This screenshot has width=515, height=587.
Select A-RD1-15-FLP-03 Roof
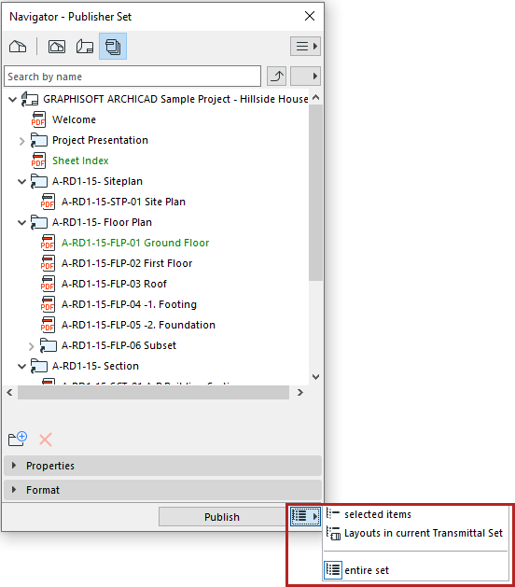[114, 284]
